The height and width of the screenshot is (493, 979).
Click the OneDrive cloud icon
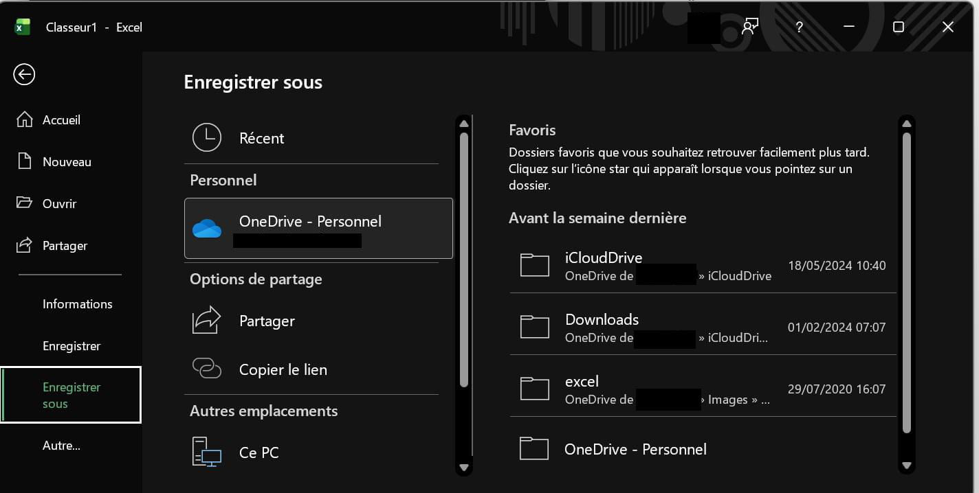(207, 229)
